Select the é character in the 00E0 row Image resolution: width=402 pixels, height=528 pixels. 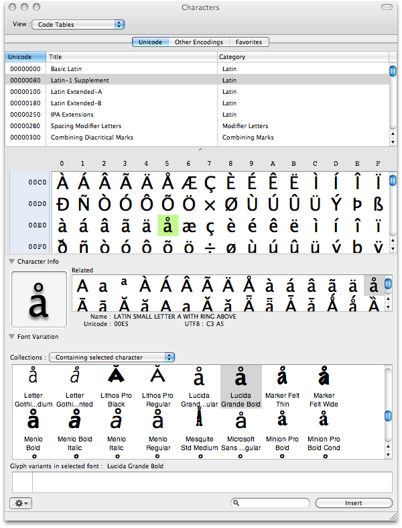(x=252, y=225)
